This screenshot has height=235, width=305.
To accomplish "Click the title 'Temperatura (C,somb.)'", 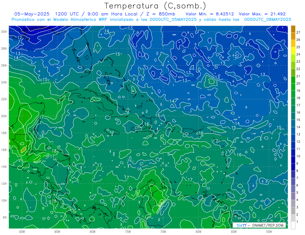I will click(155, 6).
